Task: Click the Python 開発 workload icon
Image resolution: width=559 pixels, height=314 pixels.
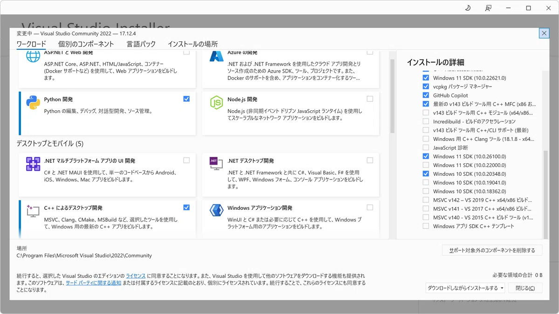Action: click(33, 102)
